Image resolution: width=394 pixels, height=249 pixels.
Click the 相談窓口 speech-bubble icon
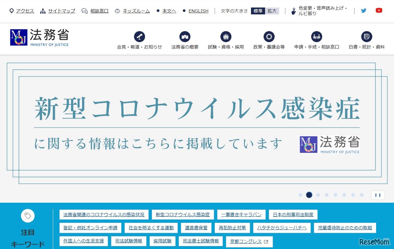point(84,10)
